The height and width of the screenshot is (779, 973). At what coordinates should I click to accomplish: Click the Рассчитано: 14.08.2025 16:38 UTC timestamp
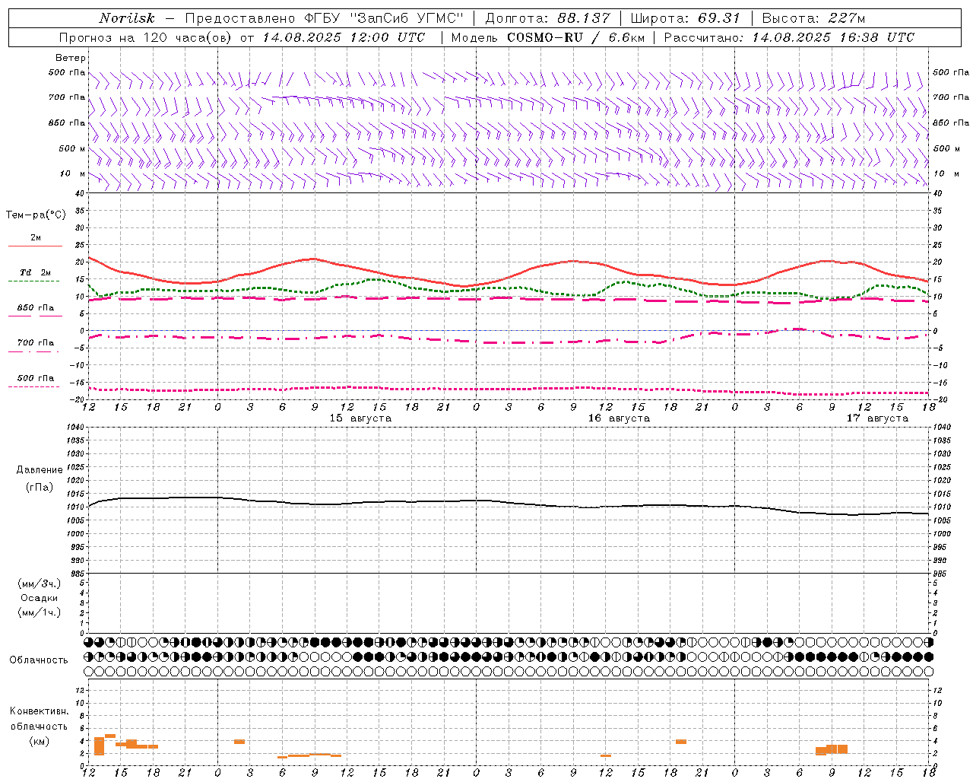pyautogui.click(x=789, y=37)
